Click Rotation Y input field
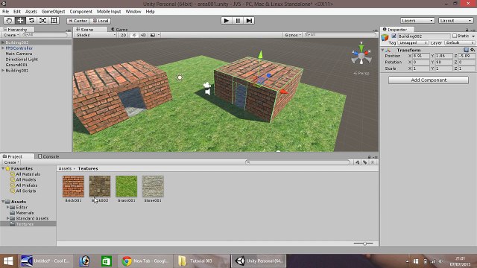 point(444,62)
